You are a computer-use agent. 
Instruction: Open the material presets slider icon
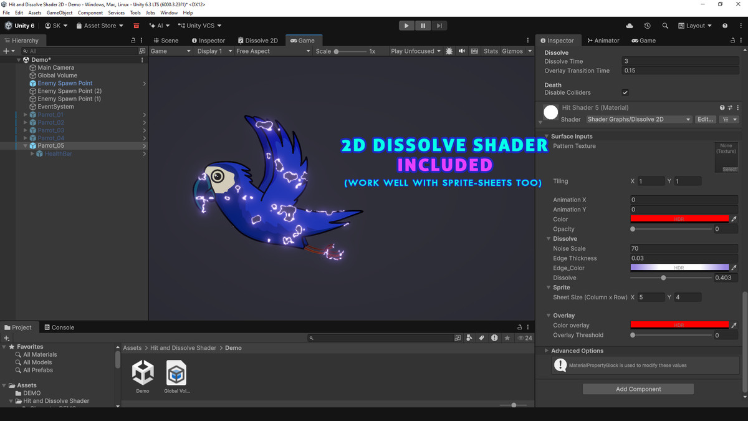coord(730,108)
